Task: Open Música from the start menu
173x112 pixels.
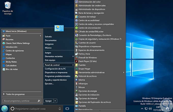Action: (x=48, y=48)
